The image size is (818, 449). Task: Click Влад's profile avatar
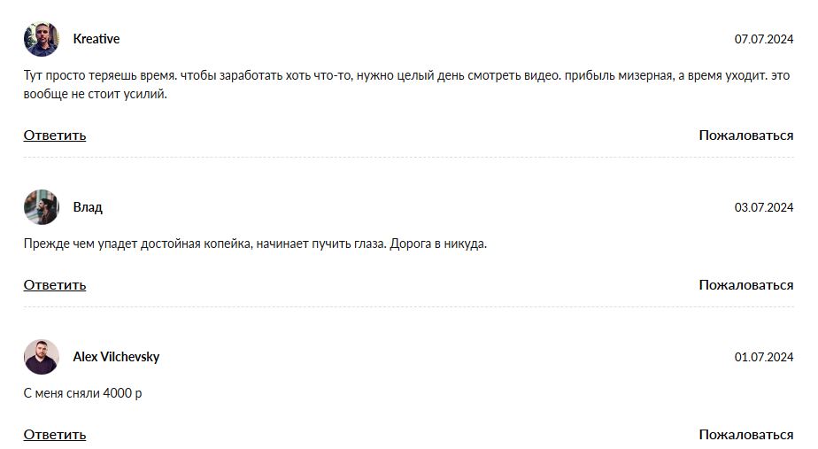pos(41,207)
